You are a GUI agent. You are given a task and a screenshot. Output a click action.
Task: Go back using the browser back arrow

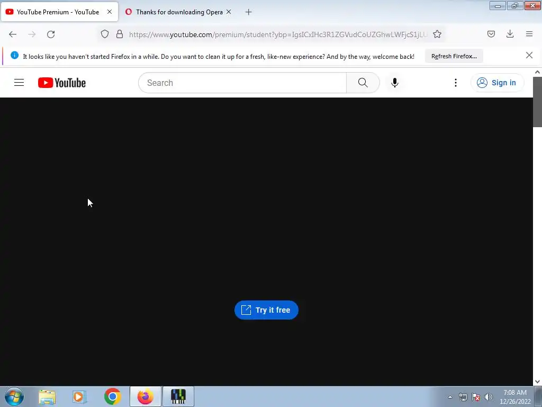point(13,34)
